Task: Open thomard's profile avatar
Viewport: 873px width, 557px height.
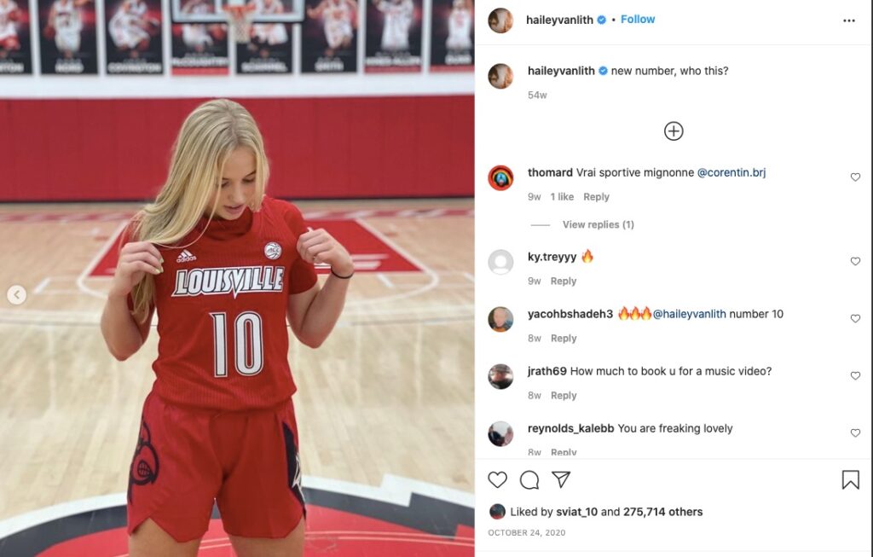Action: [x=500, y=178]
